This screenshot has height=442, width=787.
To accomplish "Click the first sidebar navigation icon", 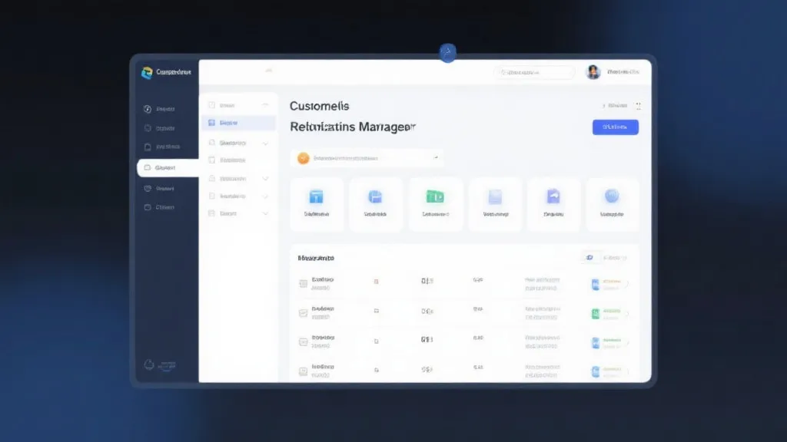I will [148, 108].
